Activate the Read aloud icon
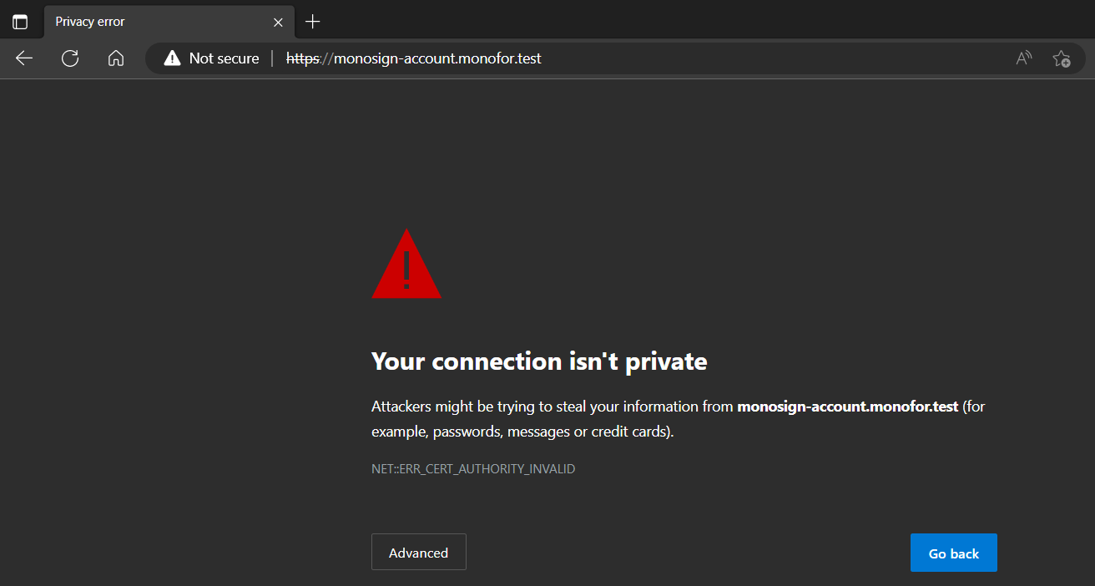1095x586 pixels. [1024, 58]
